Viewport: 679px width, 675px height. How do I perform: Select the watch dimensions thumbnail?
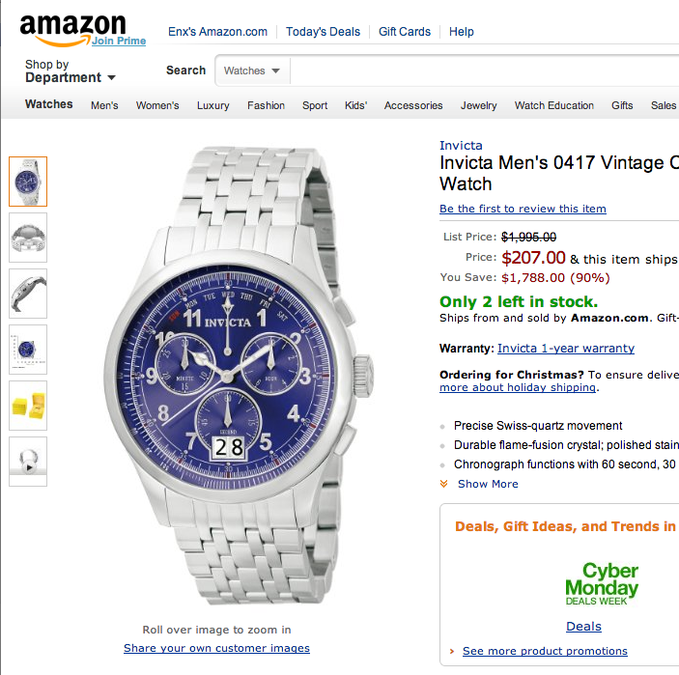point(28,349)
